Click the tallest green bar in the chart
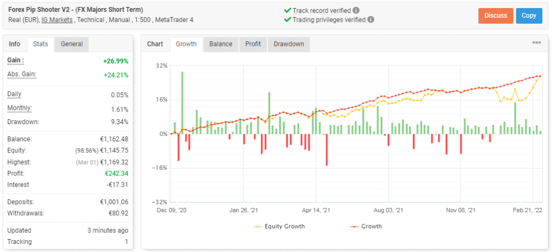This screenshot has width=552, height=252. pyautogui.click(x=182, y=103)
